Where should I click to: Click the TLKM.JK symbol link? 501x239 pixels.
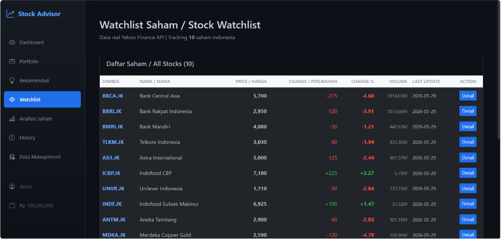click(x=113, y=142)
